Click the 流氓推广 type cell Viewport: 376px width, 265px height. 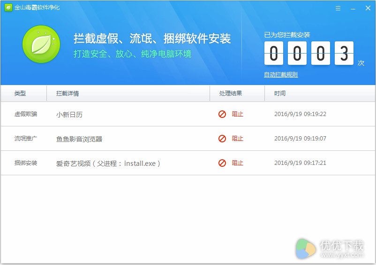point(26,139)
